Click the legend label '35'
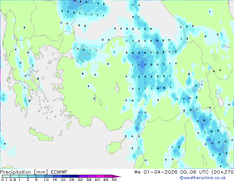The height and width of the screenshot is (181, 234). (x=89, y=180)
